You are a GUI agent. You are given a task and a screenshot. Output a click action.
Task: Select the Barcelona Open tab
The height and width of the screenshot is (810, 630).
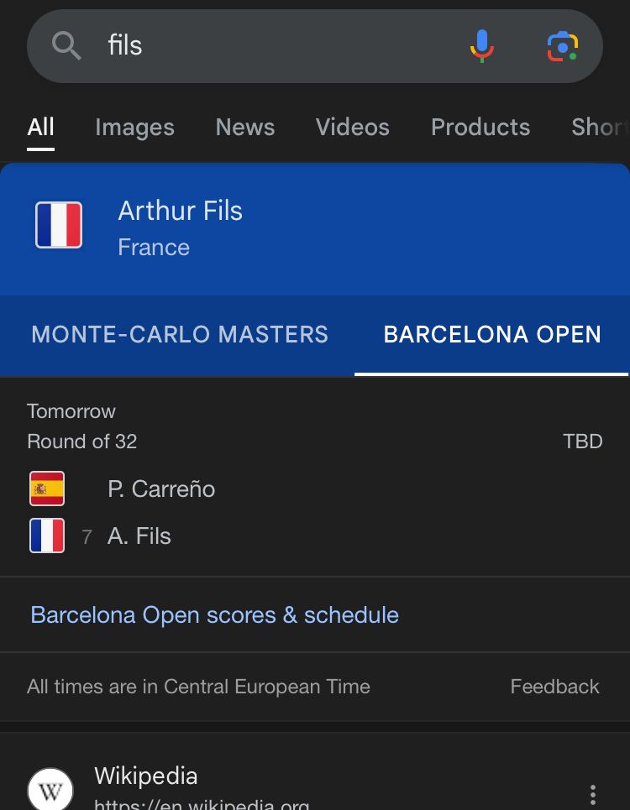pyautogui.click(x=492, y=334)
